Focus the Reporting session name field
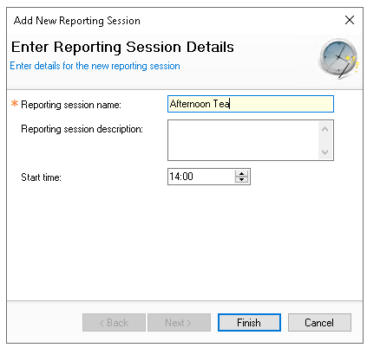This screenshot has width=367, height=348. (251, 104)
